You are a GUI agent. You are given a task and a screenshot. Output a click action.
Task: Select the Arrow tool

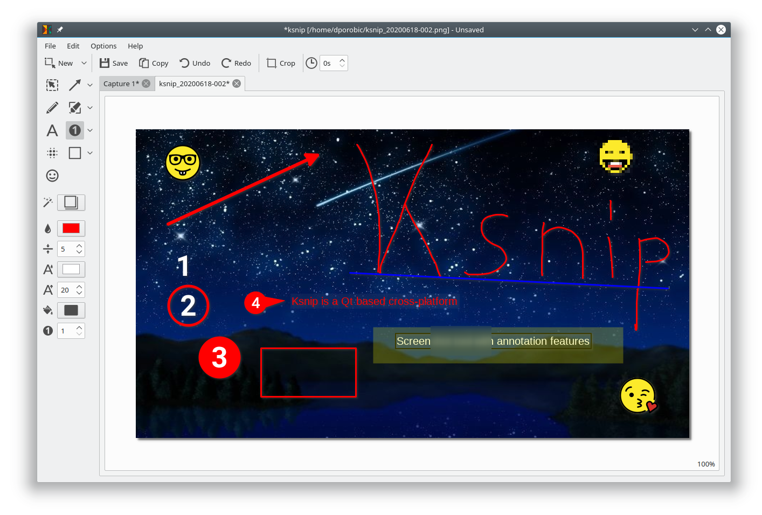coord(75,85)
